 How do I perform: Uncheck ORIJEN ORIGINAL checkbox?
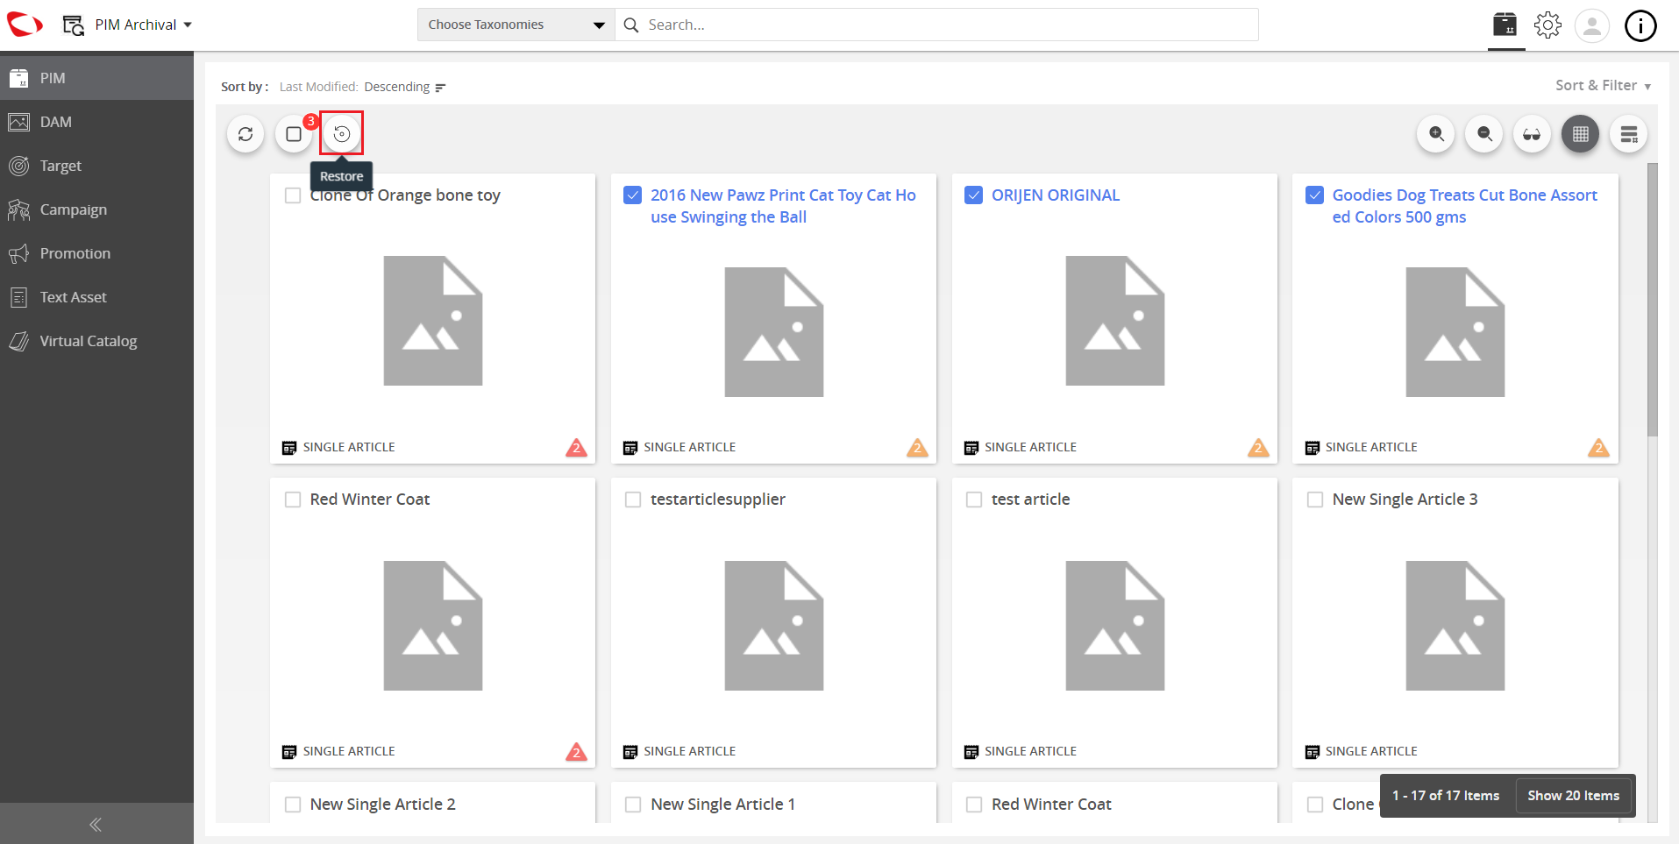tap(973, 195)
